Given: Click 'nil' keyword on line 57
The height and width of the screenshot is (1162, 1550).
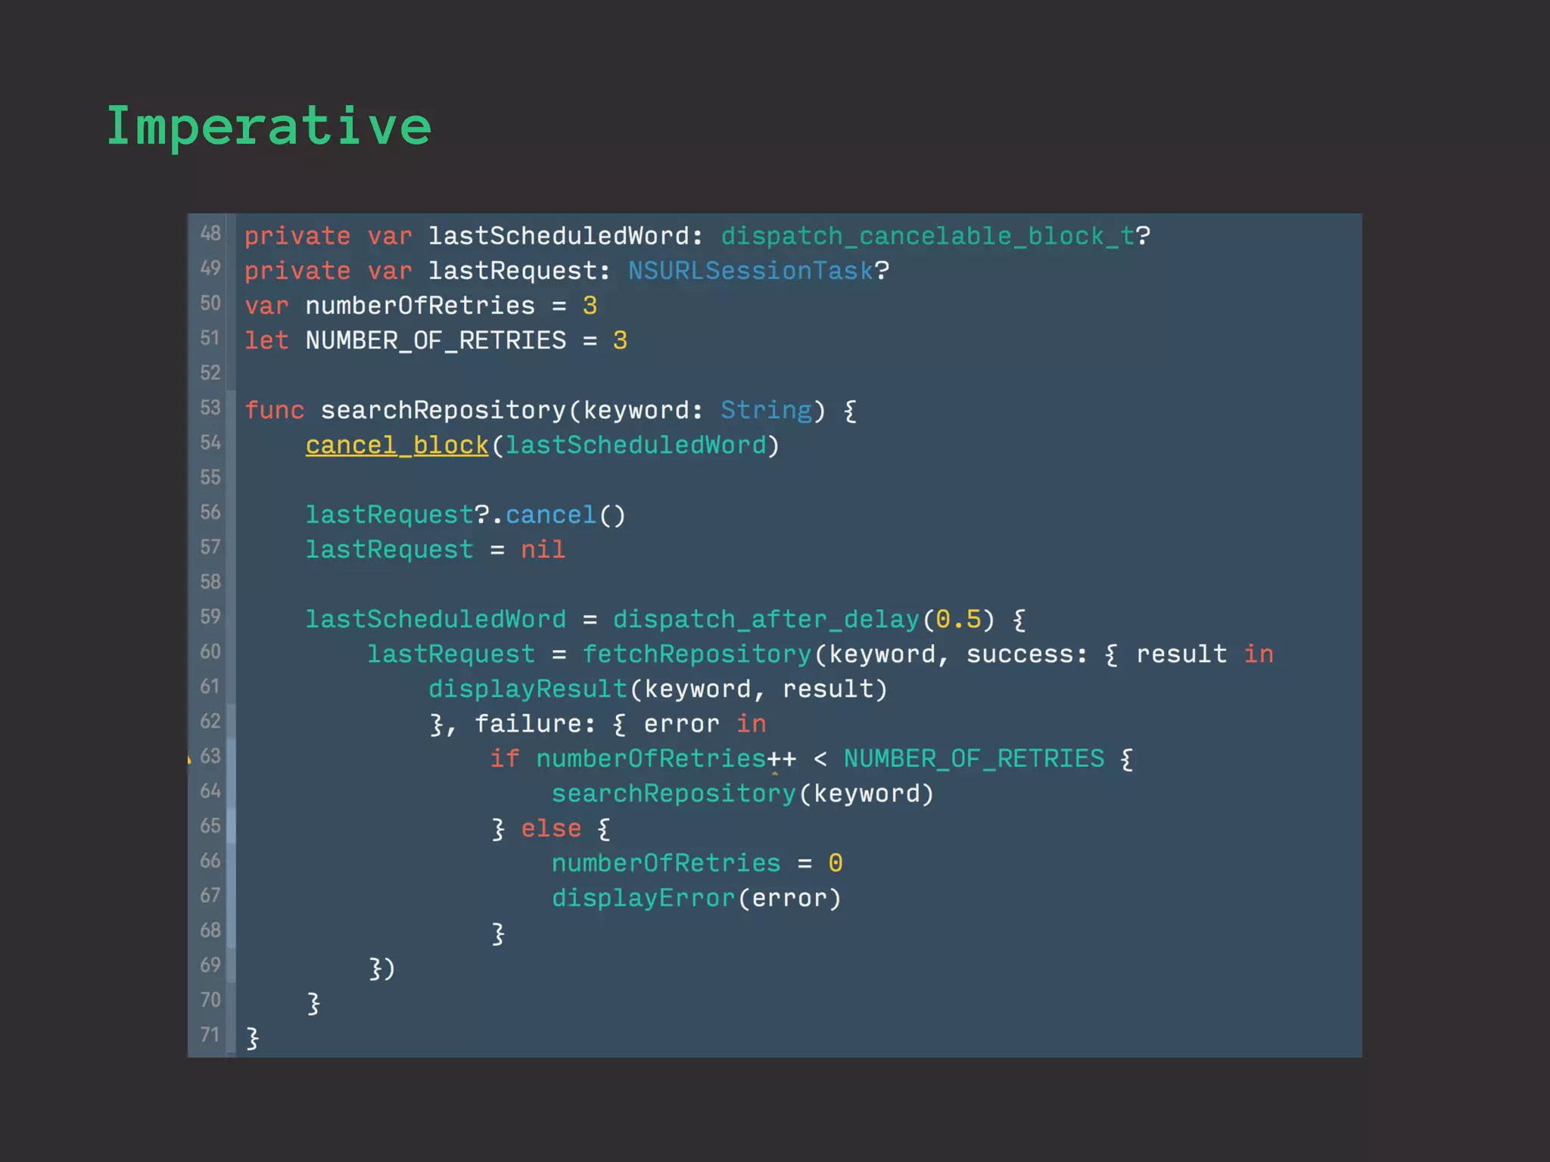Looking at the screenshot, I should [x=543, y=549].
